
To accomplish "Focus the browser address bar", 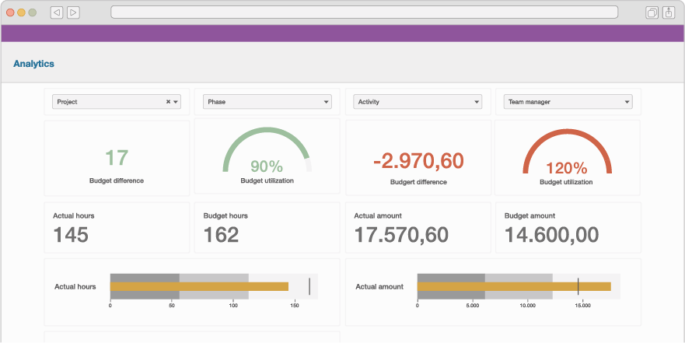I will (364, 12).
